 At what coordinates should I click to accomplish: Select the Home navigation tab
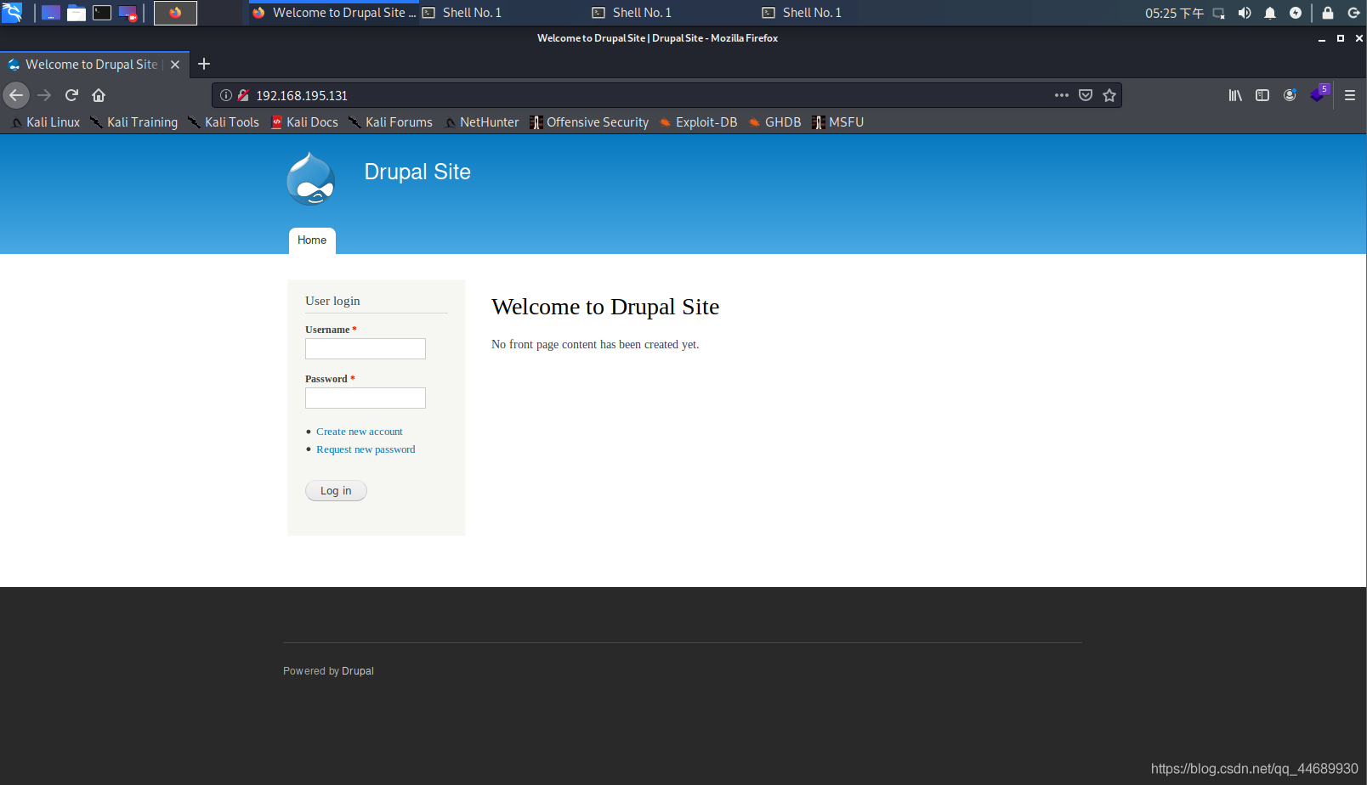coord(312,240)
